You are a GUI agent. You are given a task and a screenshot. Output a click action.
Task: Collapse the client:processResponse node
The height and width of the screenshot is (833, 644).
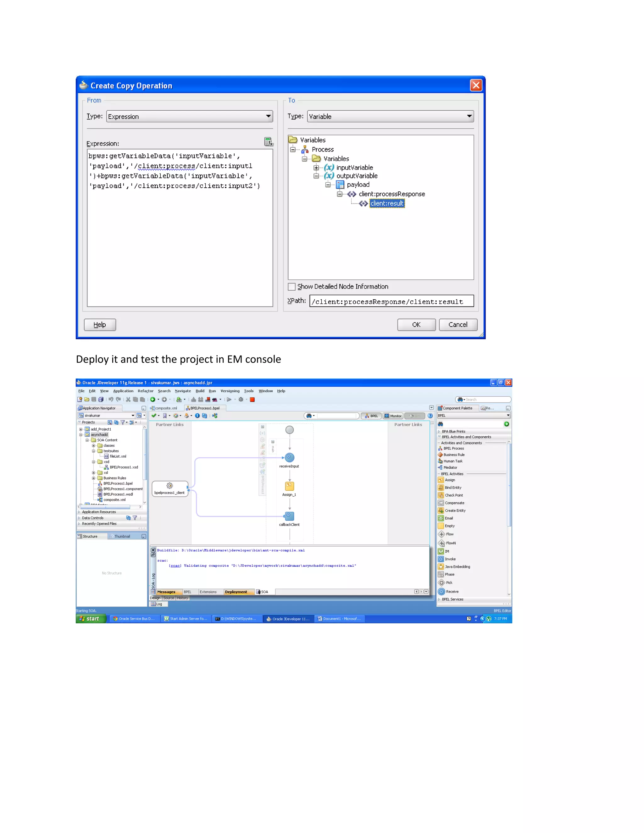(x=340, y=194)
